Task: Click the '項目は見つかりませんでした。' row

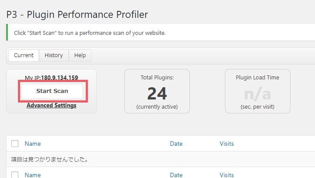Action: (x=161, y=159)
